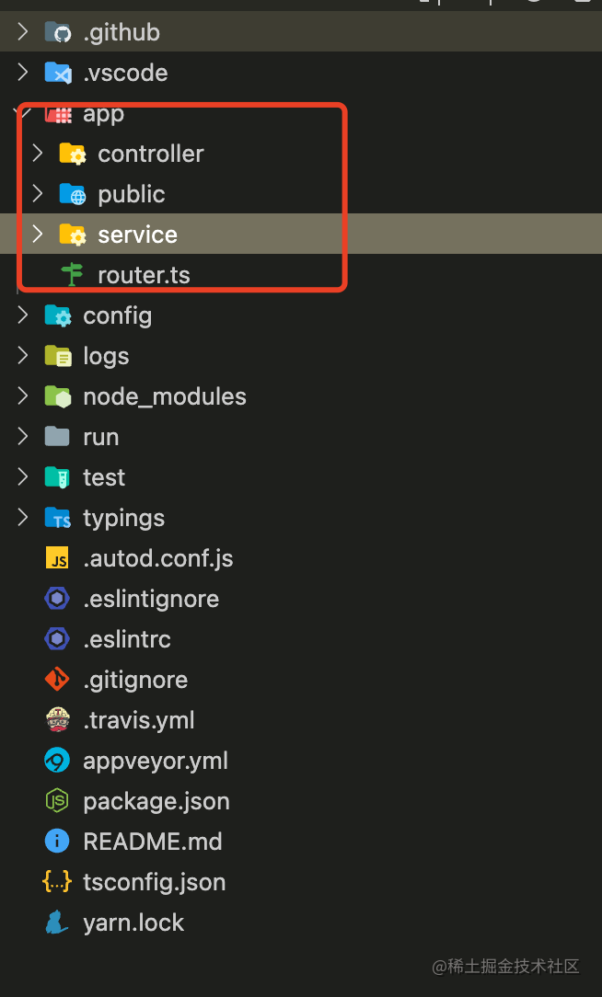The height and width of the screenshot is (997, 602).
Task: Click the router.ts signpost icon
Action: point(72,274)
